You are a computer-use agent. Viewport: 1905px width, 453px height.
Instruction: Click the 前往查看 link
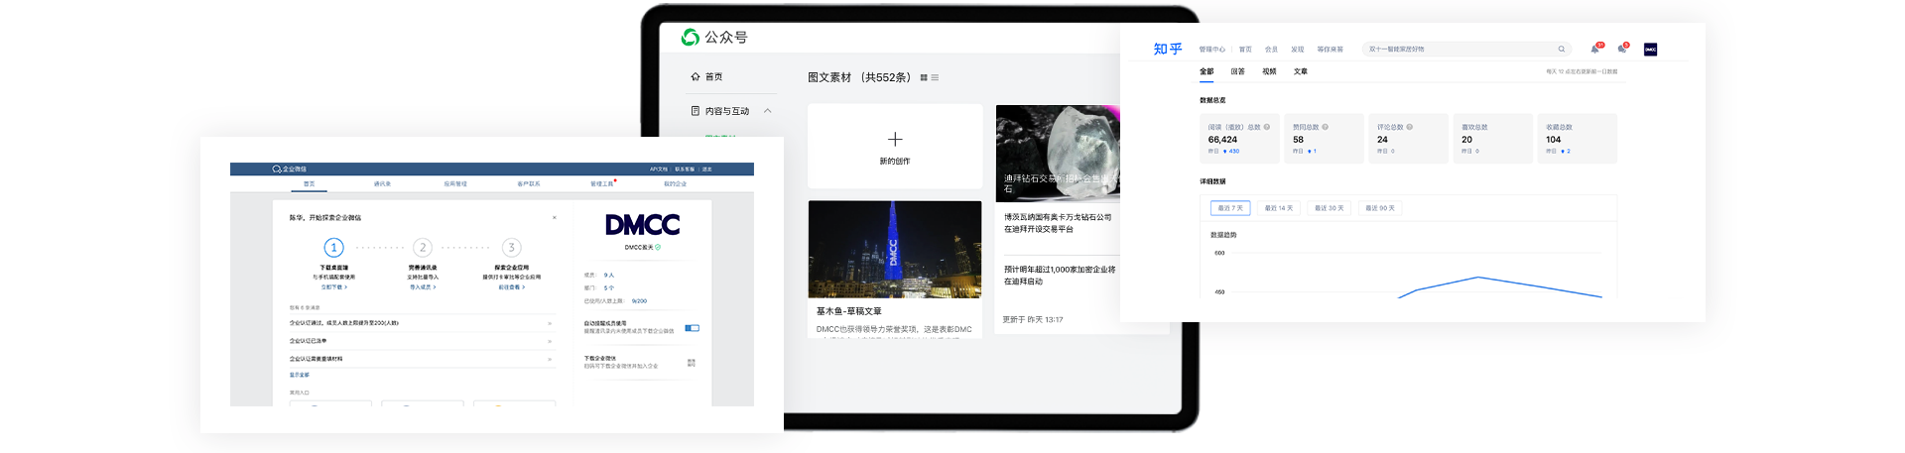tap(511, 287)
